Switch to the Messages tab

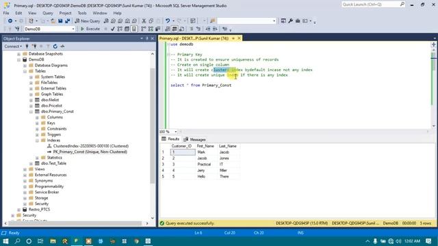194,139
